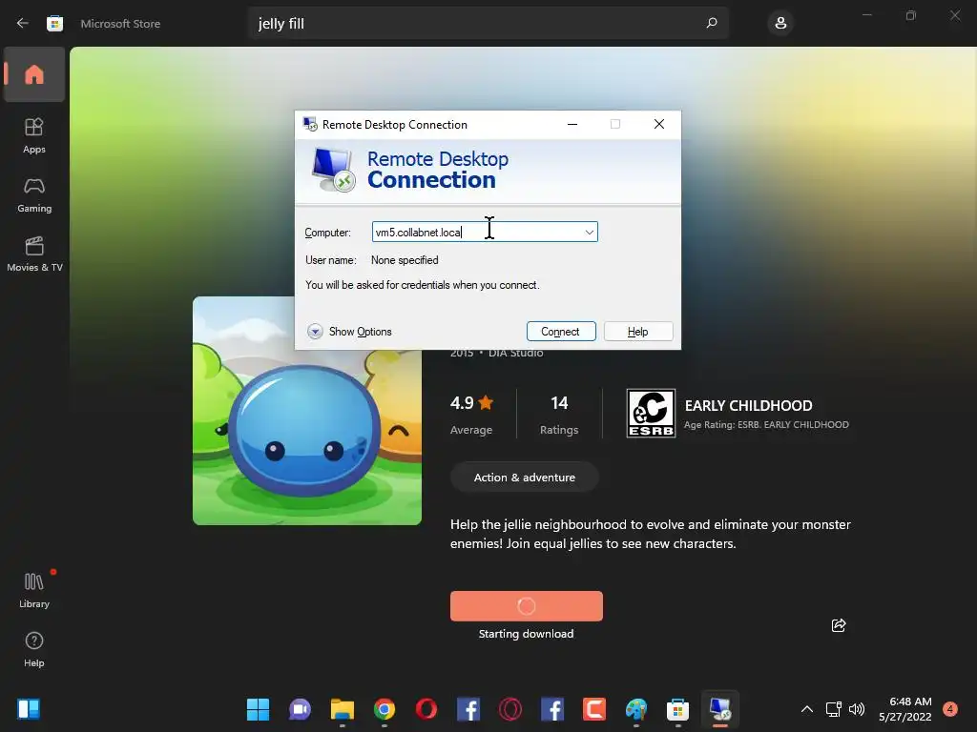Go back in Microsoft Store
The width and height of the screenshot is (977, 732).
pos(23,23)
